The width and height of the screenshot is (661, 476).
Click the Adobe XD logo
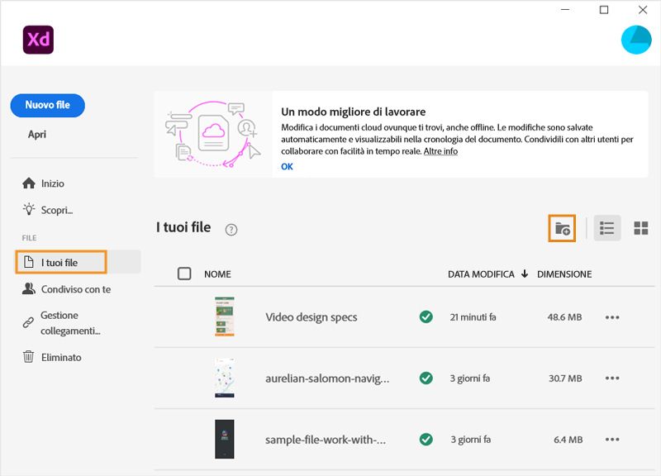coord(38,40)
